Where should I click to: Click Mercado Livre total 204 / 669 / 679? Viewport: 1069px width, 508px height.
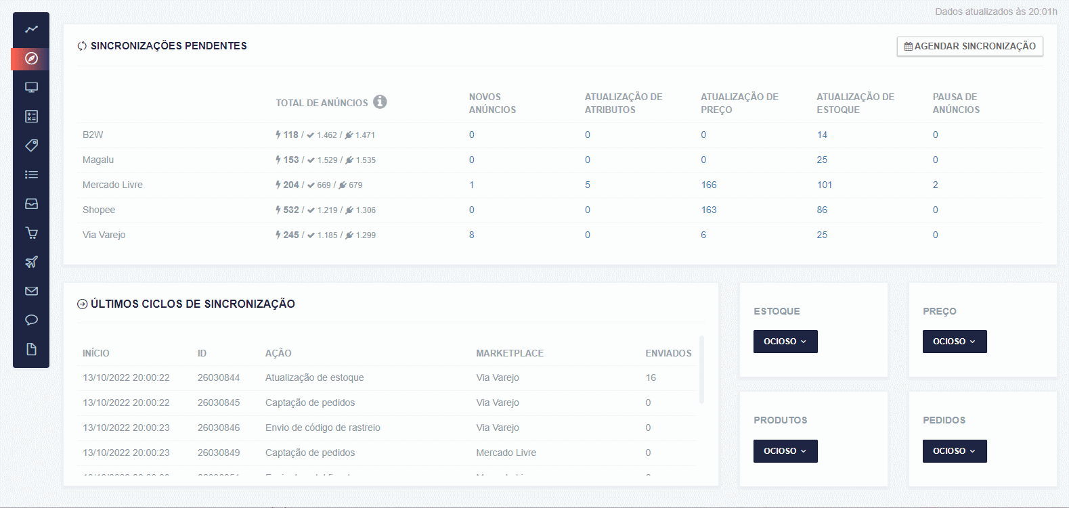pyautogui.click(x=319, y=185)
